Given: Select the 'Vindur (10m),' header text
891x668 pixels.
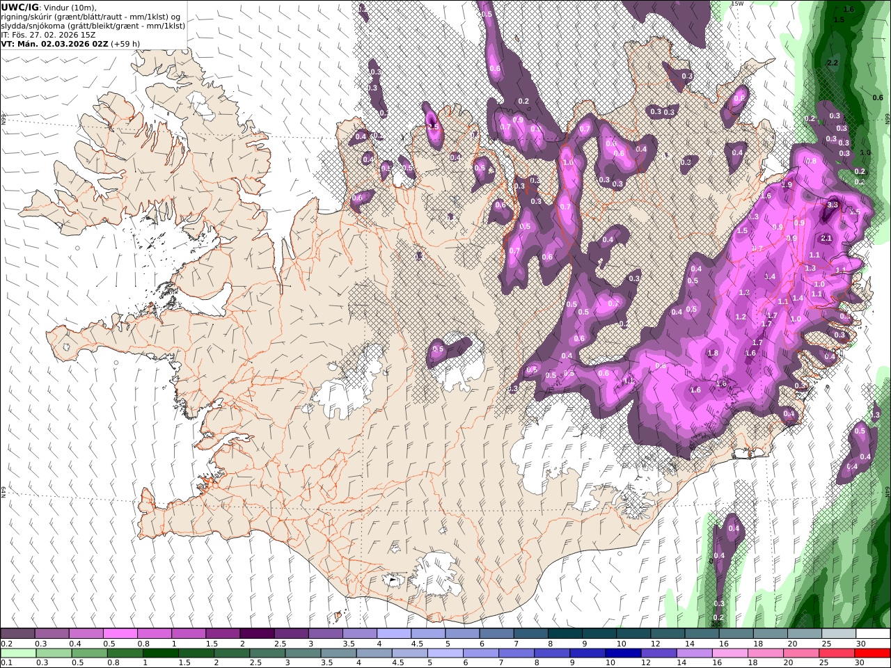Looking at the screenshot, I should coord(71,8).
